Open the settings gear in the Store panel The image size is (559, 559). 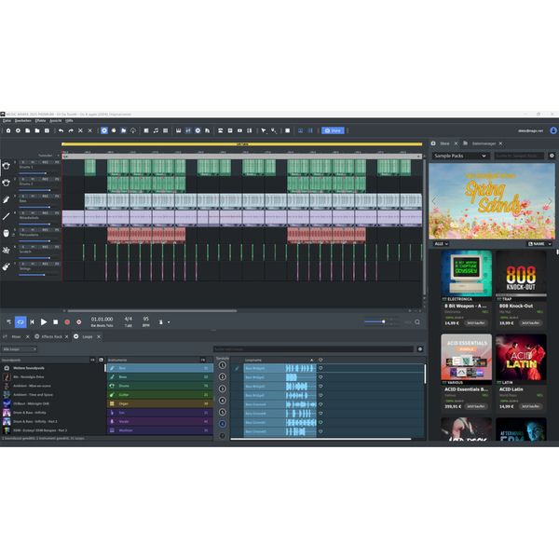tap(552, 156)
